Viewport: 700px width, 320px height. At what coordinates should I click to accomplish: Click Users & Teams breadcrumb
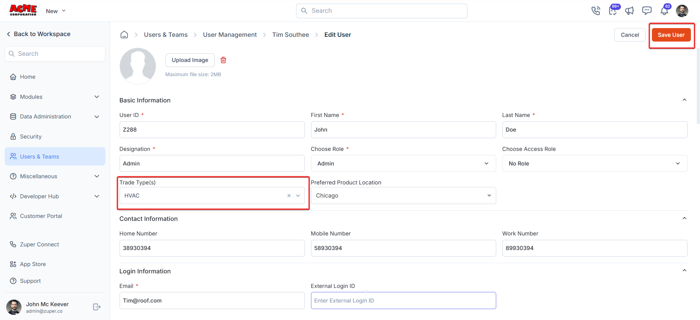(166, 35)
